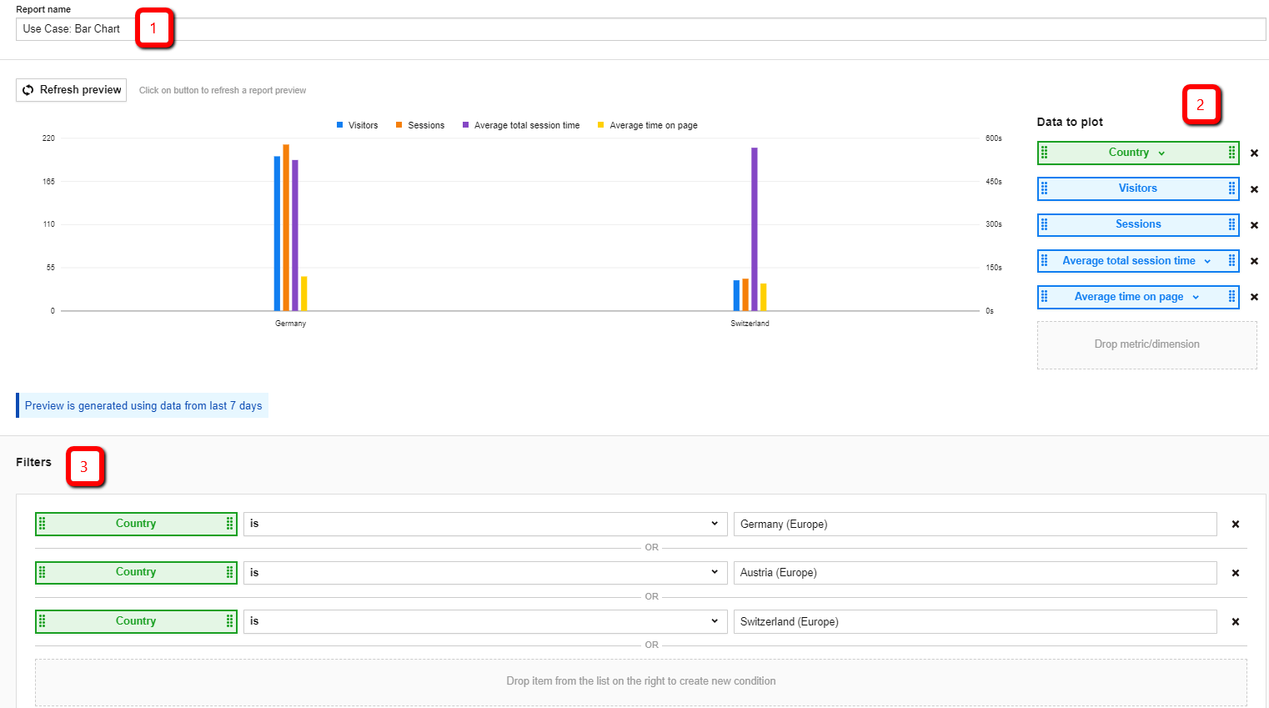The image size is (1269, 708).
Task: Delete the Germany (Europe) filter condition
Action: point(1236,525)
